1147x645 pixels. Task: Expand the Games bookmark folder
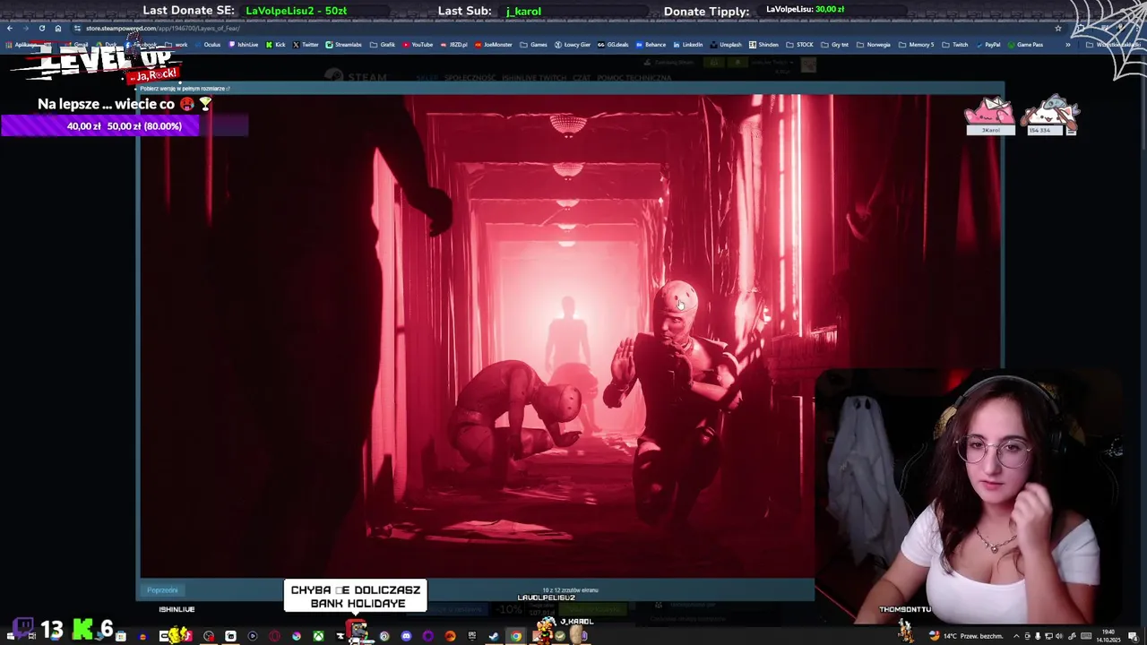click(534, 45)
